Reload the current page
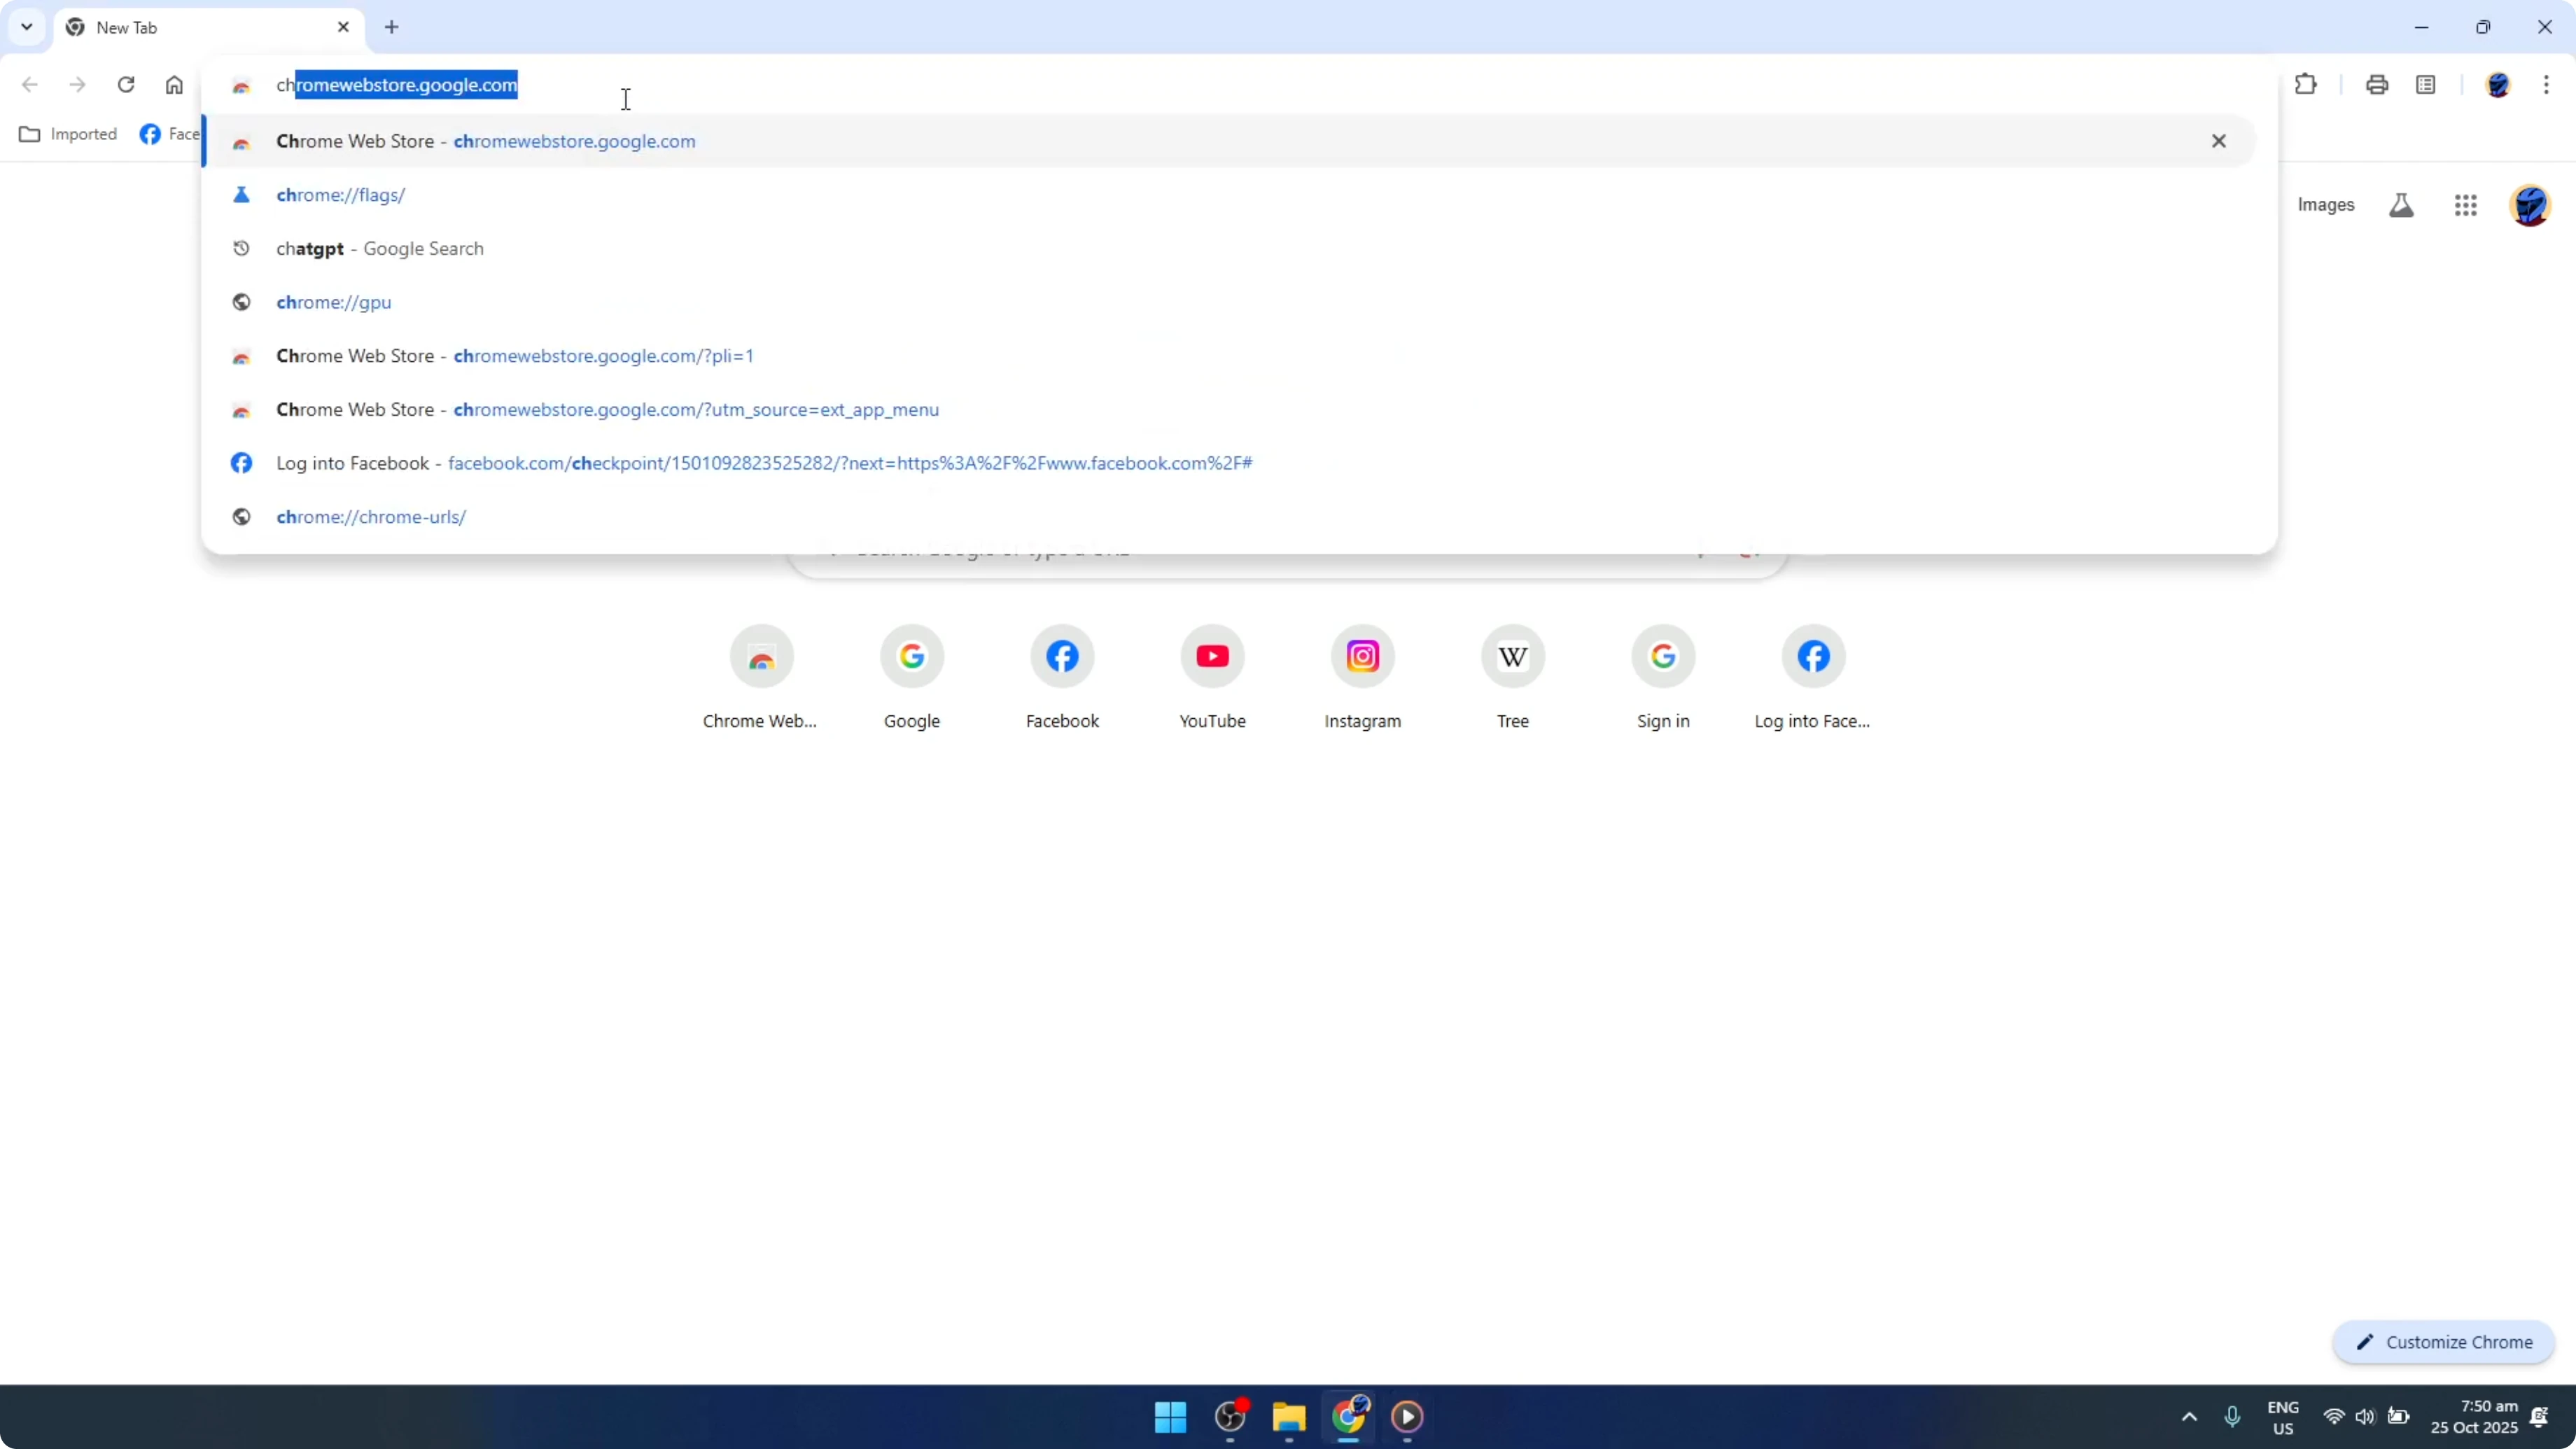 point(126,85)
